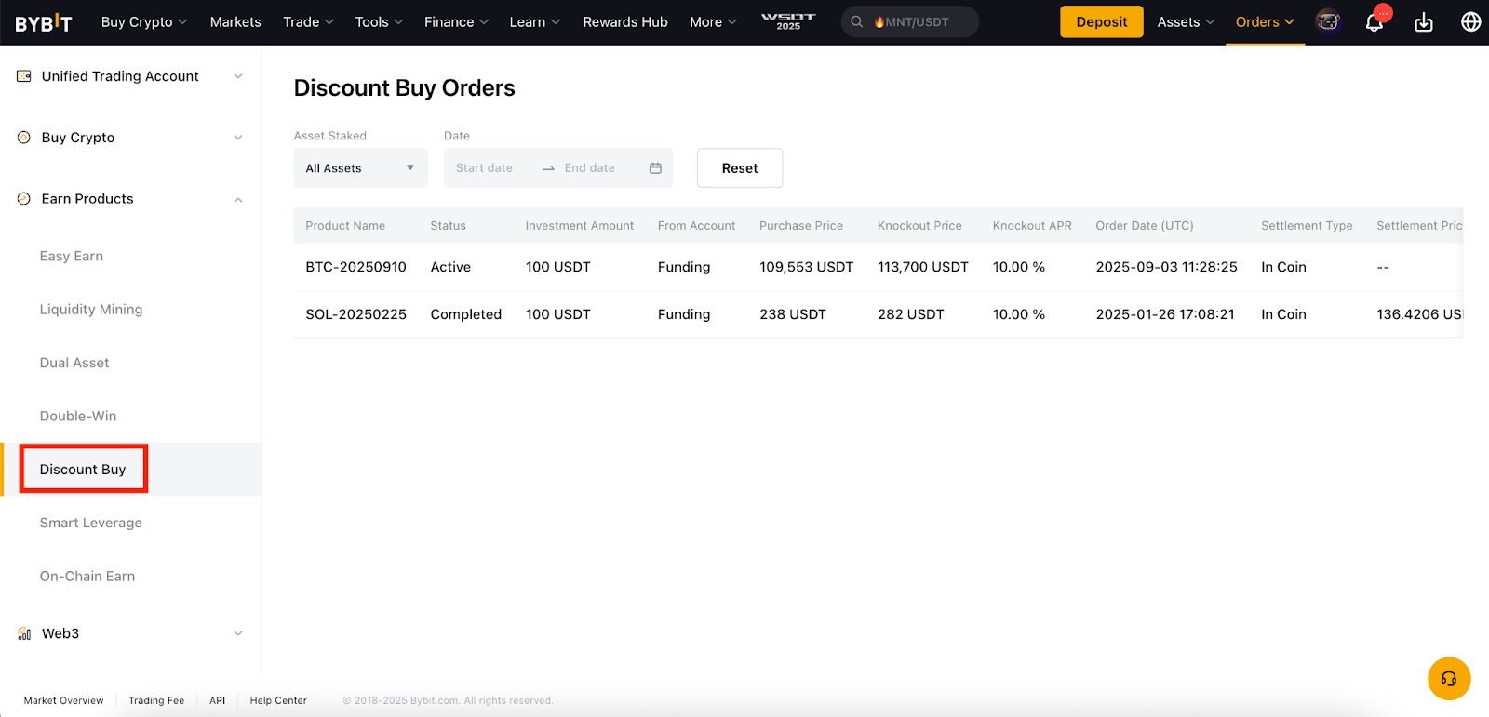Open the language globe icon
The width and height of the screenshot is (1489, 717).
click(x=1471, y=21)
